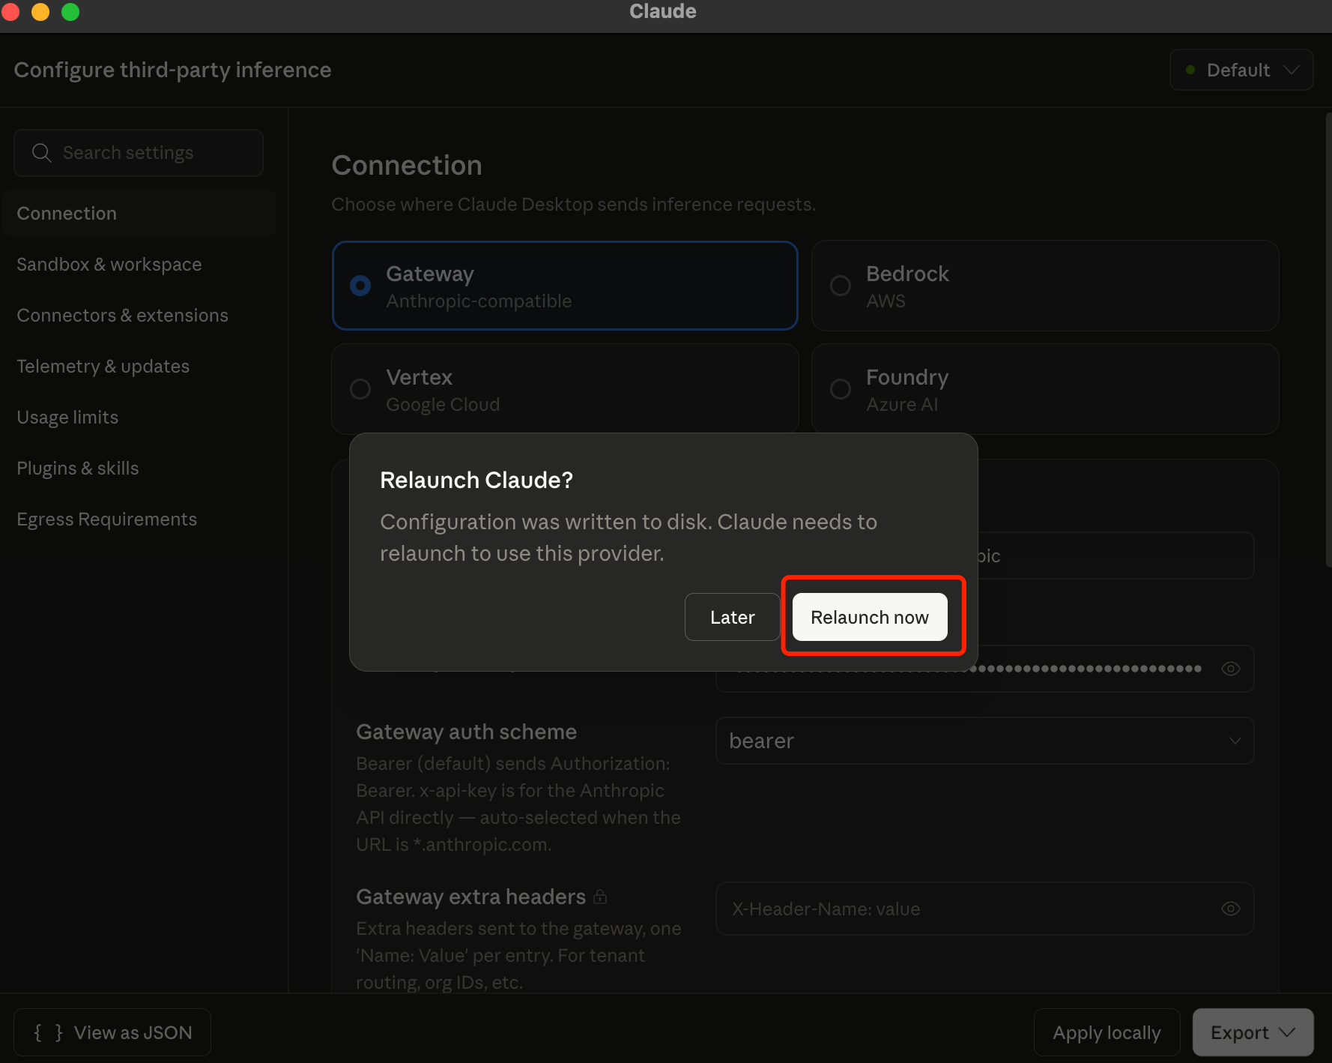Click the "Connection" page heading
Screen dimensions: 1332x1063
pos(407,166)
